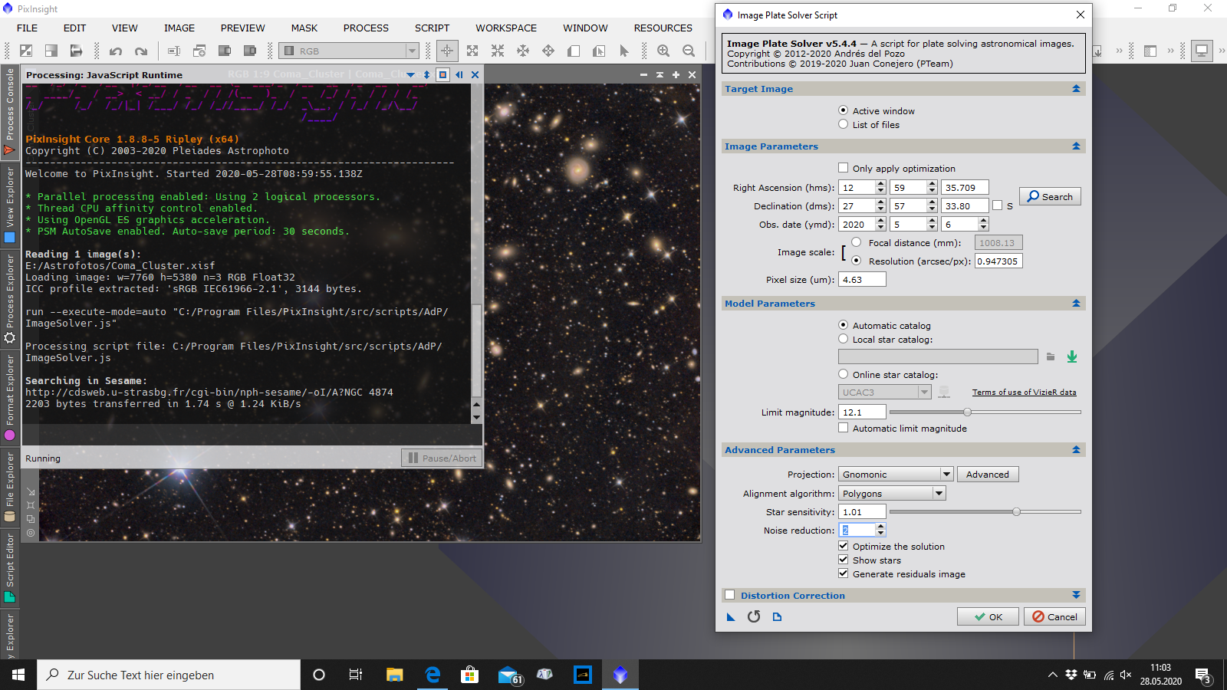Open Script Editor side tab
Image resolution: width=1227 pixels, height=690 pixels.
pyautogui.click(x=10, y=567)
